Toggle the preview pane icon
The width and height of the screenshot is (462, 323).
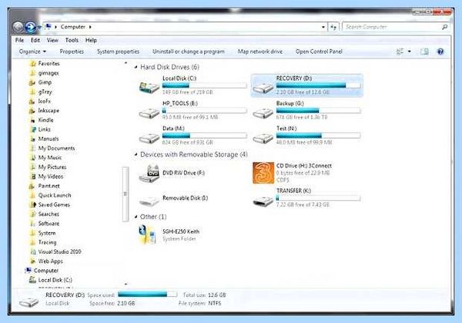[424, 52]
